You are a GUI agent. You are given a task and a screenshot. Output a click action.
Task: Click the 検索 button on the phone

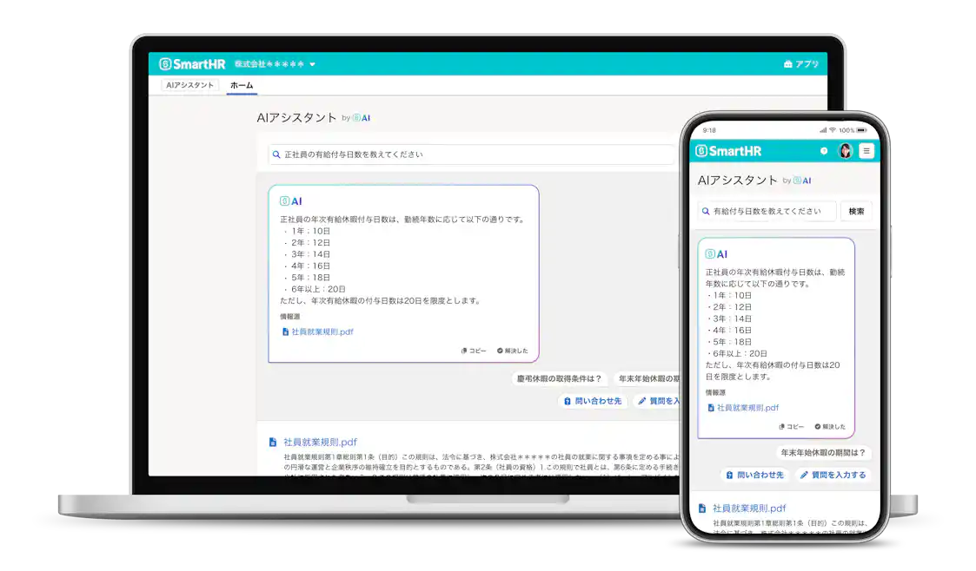[856, 211]
